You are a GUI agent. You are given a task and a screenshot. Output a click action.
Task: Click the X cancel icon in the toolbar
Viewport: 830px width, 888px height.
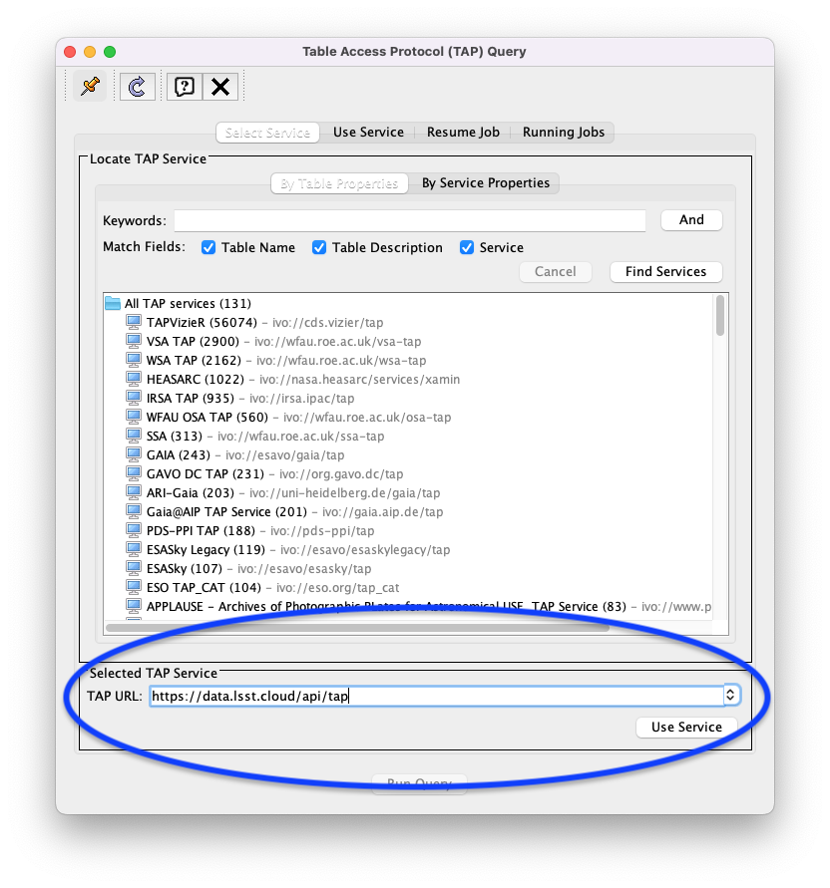tap(219, 86)
